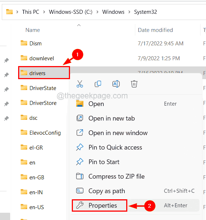Select the drivers folder
Image resolution: width=206 pixels, height=220 pixels.
coord(44,73)
